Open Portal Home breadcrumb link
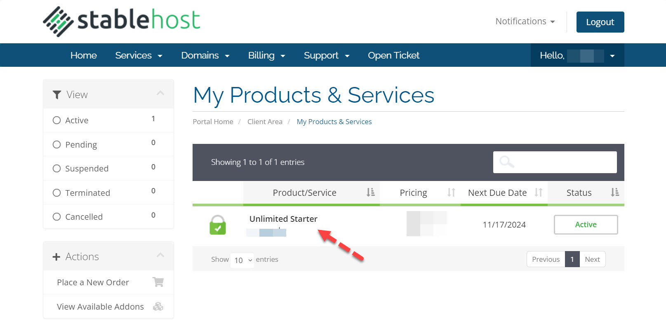The image size is (666, 336). click(213, 122)
